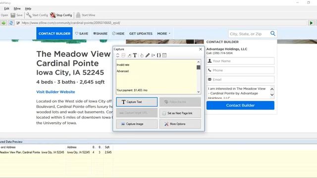Open the Mine menu
Screen dimensions: 317x178
pos(17,9)
